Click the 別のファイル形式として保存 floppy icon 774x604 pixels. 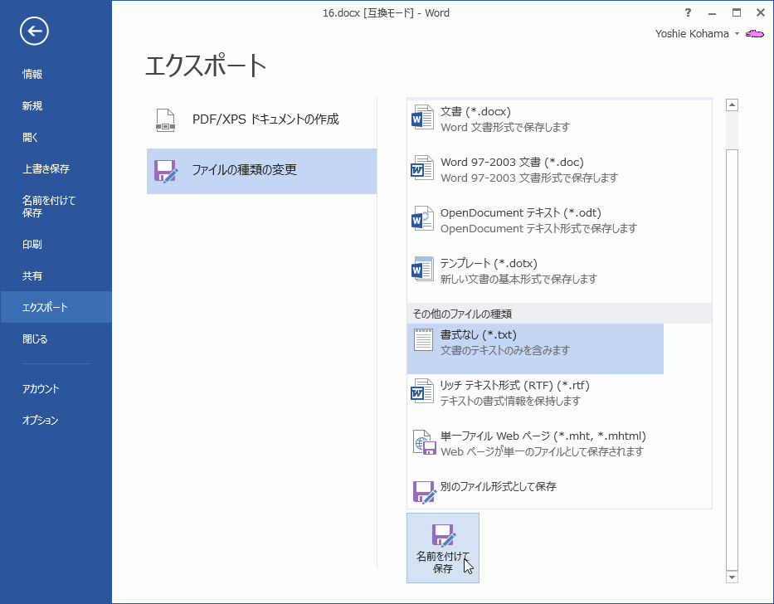pos(424,492)
